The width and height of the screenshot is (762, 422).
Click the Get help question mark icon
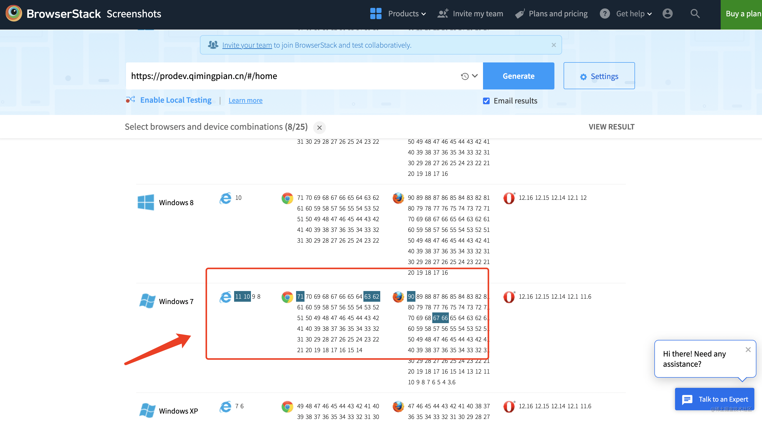605,14
